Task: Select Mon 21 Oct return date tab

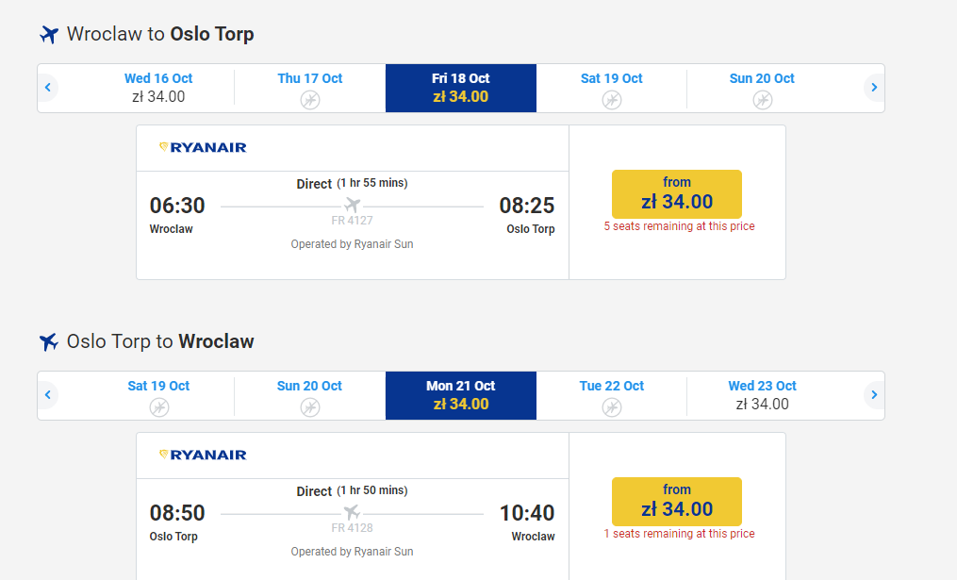Action: point(461,395)
